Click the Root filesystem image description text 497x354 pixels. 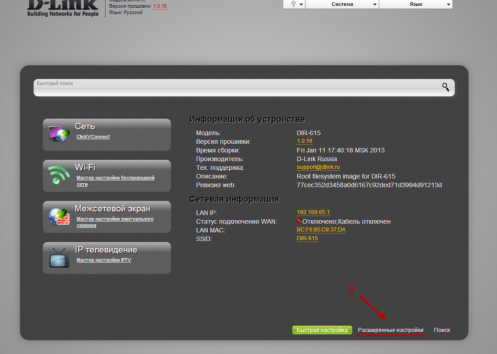click(346, 176)
